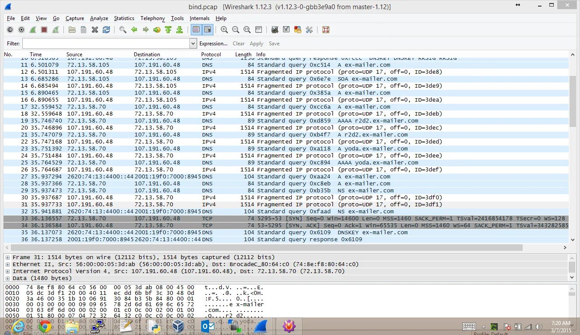Image resolution: width=580 pixels, height=335 pixels.
Task: Open the Help menu
Action: (221, 18)
